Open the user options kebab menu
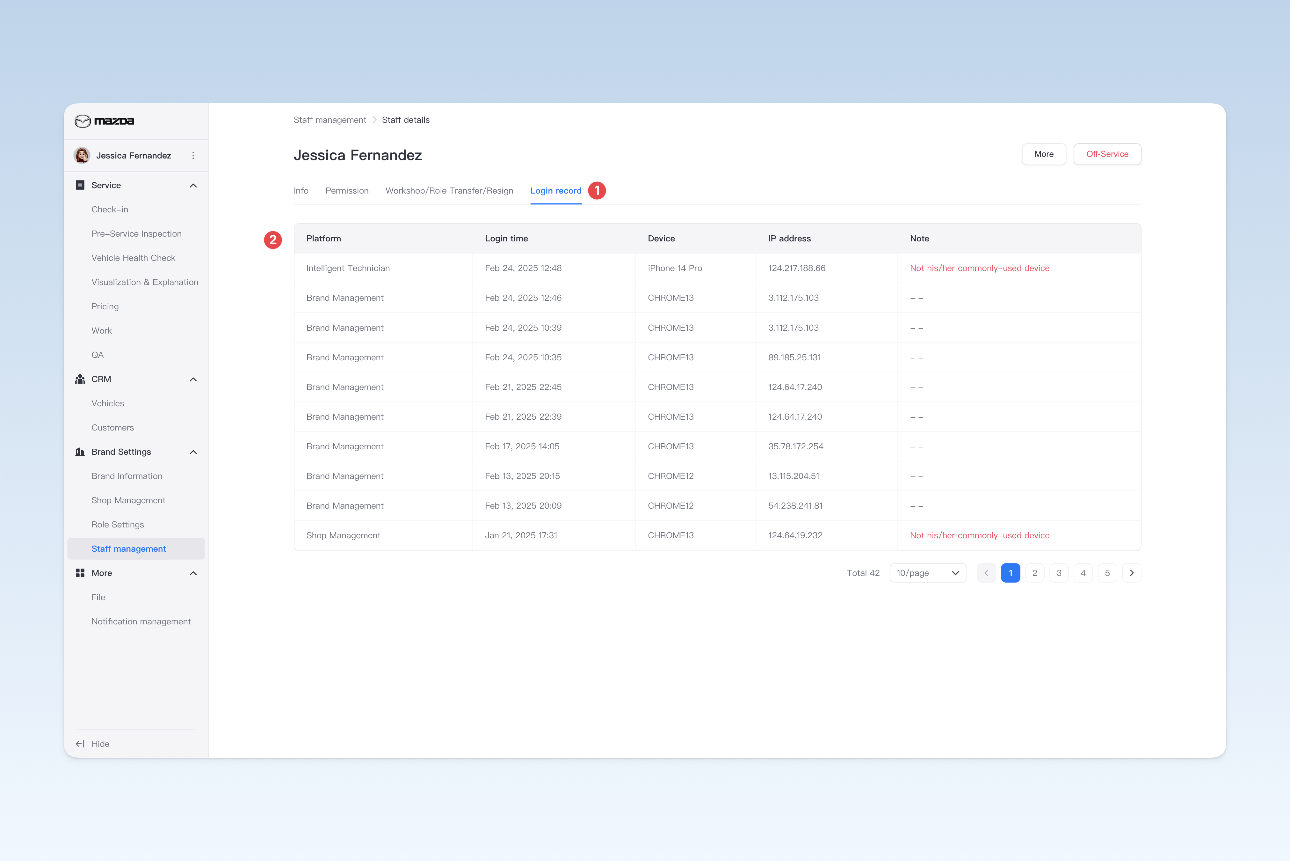The width and height of the screenshot is (1290, 861). pyautogui.click(x=193, y=155)
